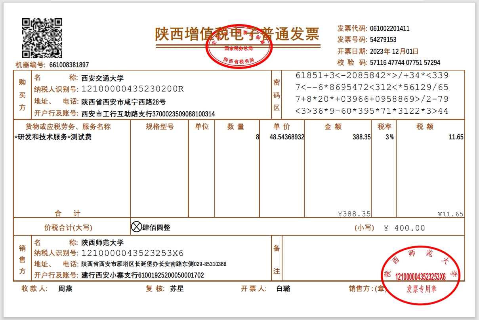Click the red 发票专用章 seal of 陕西师范大学
The width and height of the screenshot is (479, 320).
click(421, 276)
